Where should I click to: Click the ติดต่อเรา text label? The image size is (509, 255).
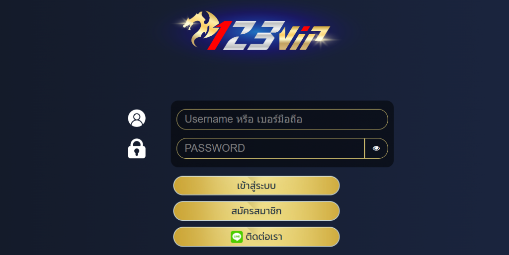click(264, 237)
